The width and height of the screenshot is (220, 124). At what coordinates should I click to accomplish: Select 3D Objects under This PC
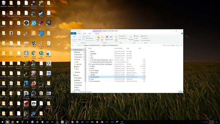point(78,78)
